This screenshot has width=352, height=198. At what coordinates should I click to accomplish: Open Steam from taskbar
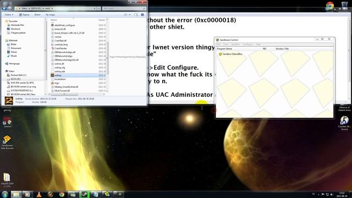click(85, 194)
